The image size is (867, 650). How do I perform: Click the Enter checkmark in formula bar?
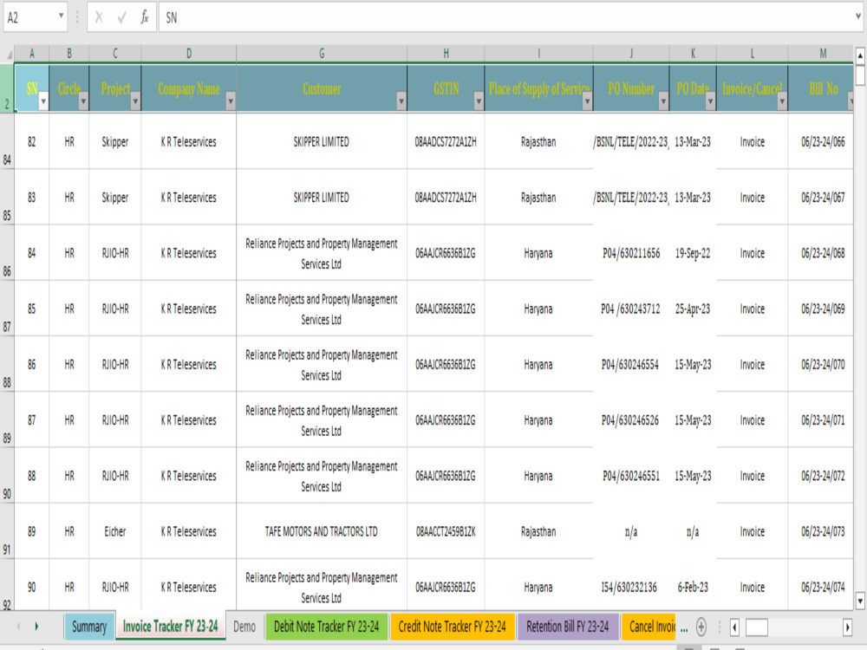coord(121,17)
